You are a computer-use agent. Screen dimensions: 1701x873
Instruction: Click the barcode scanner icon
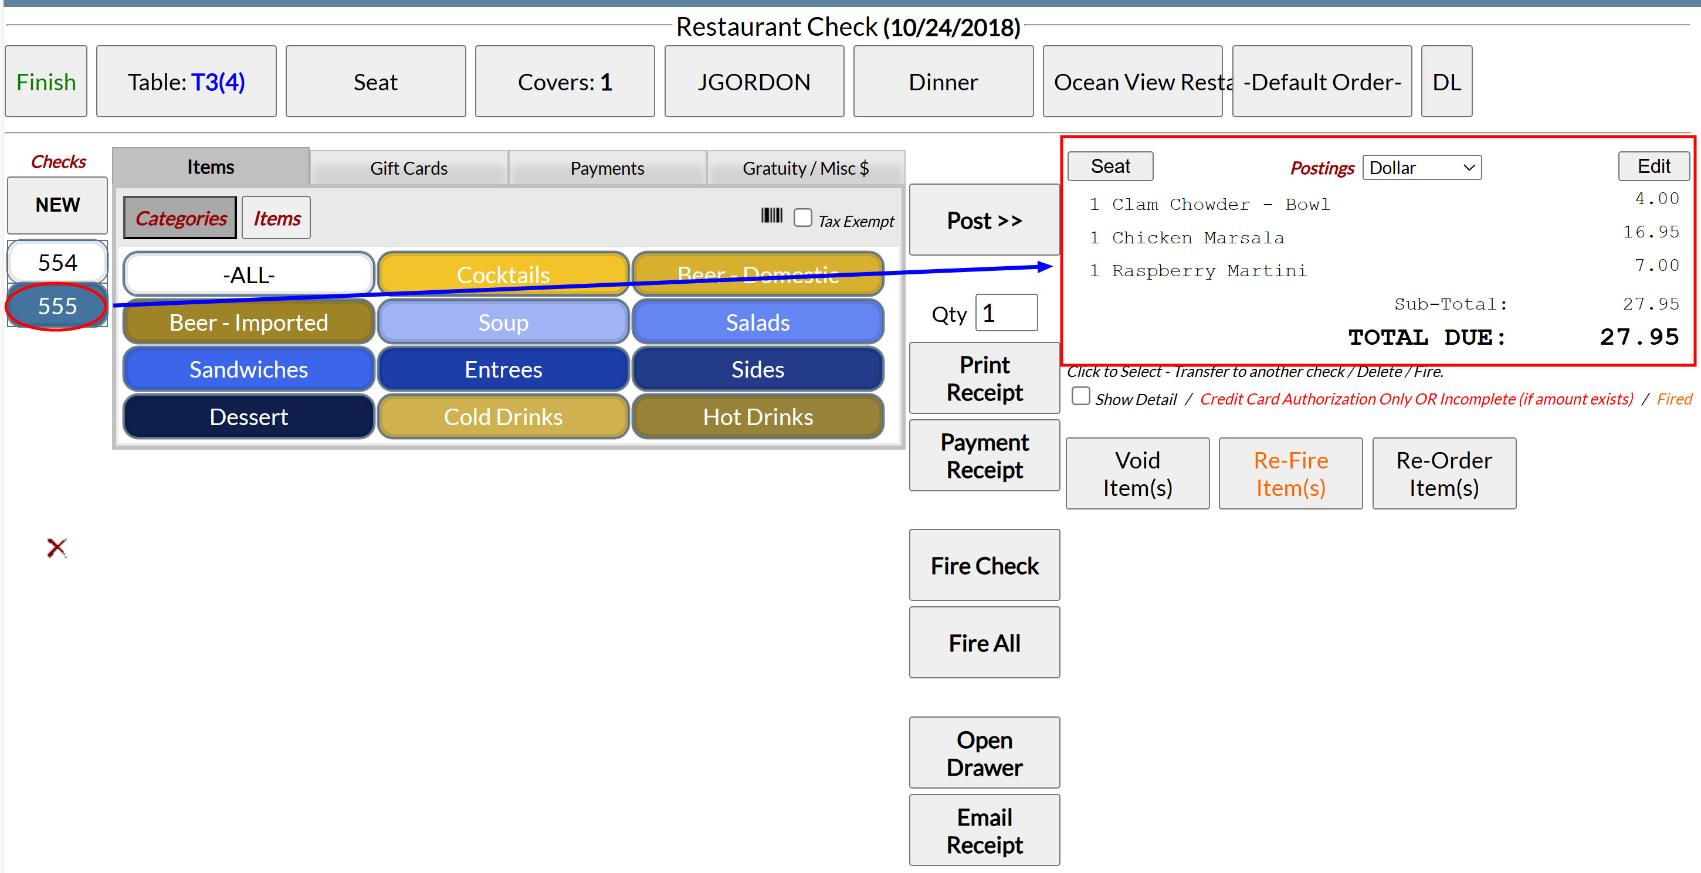click(771, 216)
